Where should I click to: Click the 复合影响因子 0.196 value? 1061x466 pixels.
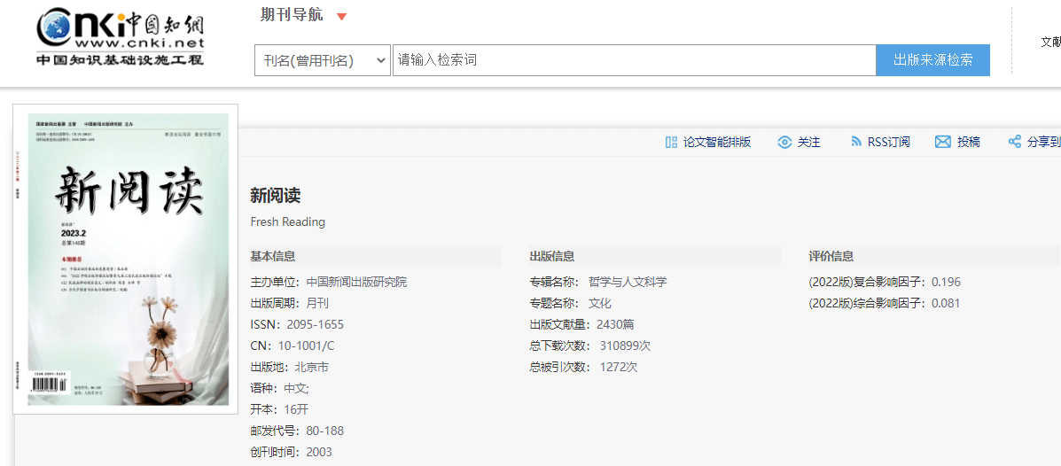[x=946, y=282]
